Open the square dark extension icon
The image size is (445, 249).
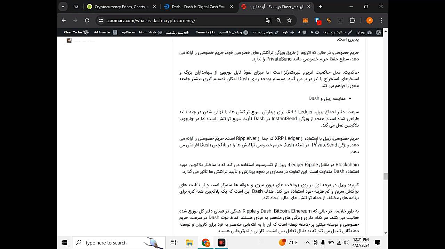pos(340,21)
